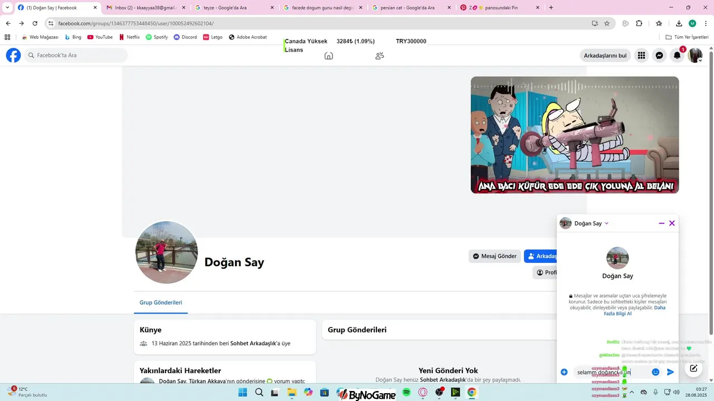
Task: Open chat plus attachments button
Action: click(564, 372)
